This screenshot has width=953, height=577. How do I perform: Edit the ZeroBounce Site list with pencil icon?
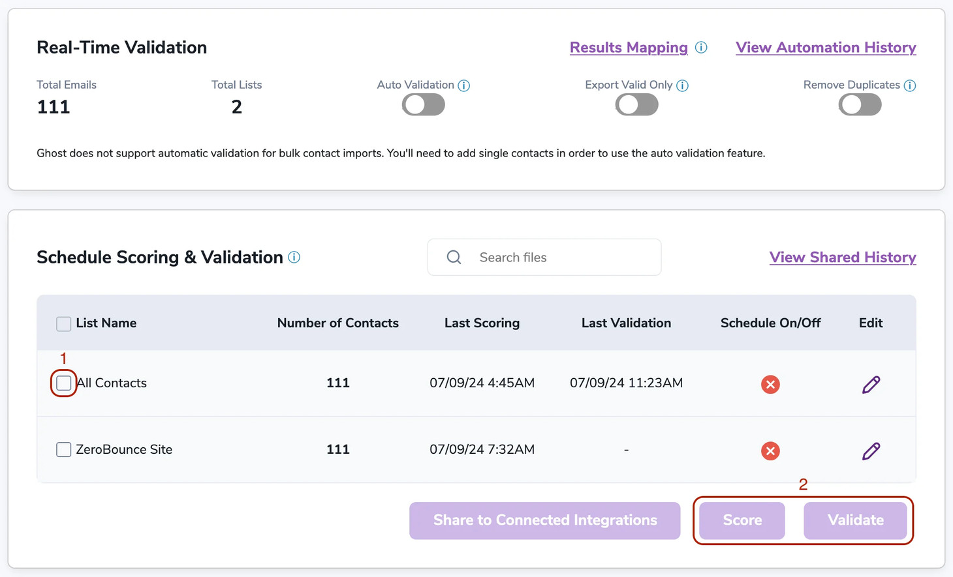pyautogui.click(x=871, y=451)
